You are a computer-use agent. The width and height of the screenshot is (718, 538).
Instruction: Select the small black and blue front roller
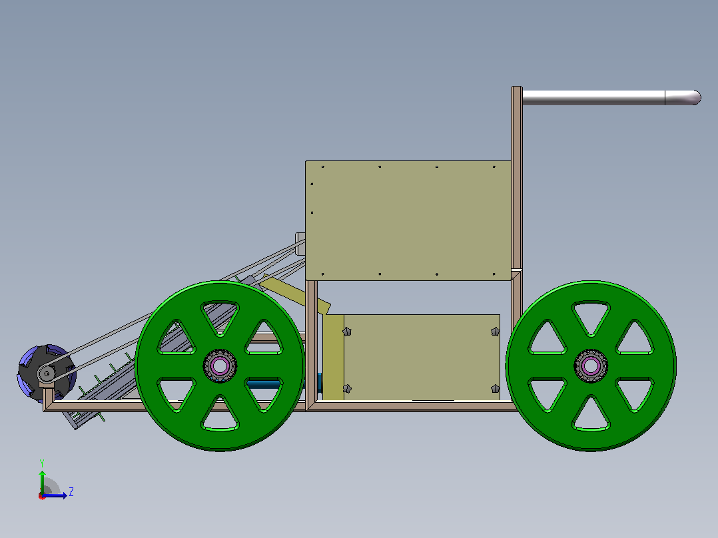point(46,374)
